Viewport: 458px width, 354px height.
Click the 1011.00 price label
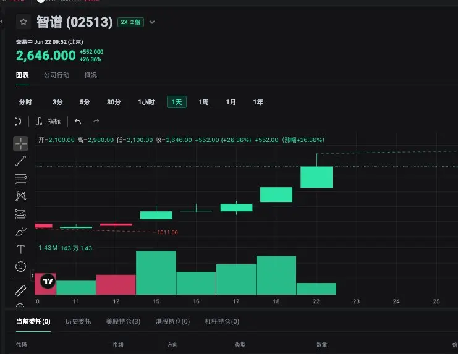tap(168, 232)
